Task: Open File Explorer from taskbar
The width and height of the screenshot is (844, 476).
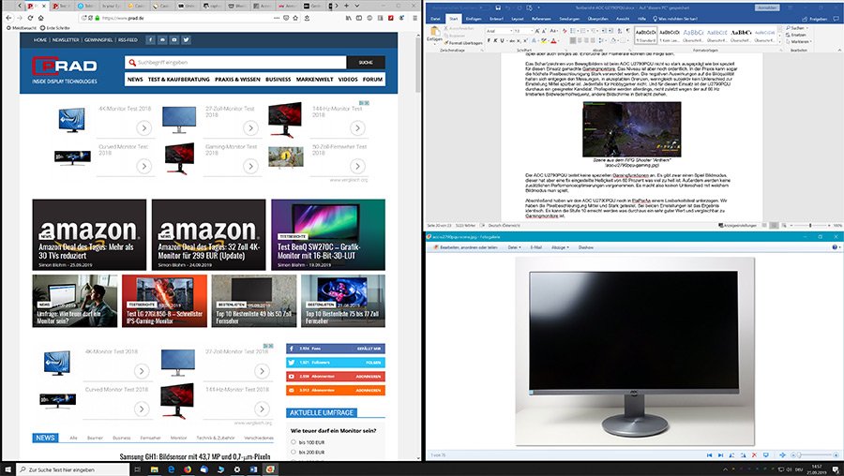Action: point(154,469)
